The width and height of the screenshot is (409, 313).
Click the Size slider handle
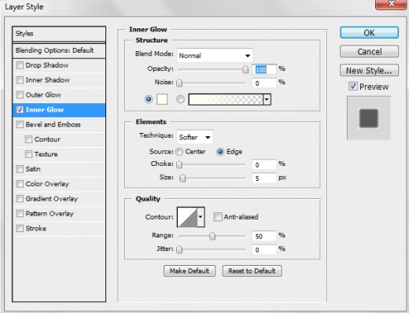coord(182,178)
